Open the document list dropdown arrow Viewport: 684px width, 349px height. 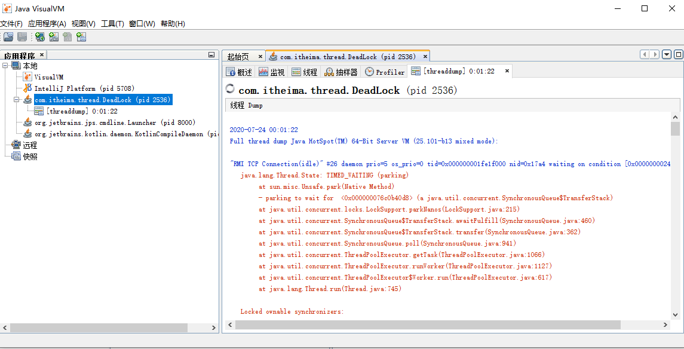[667, 54]
